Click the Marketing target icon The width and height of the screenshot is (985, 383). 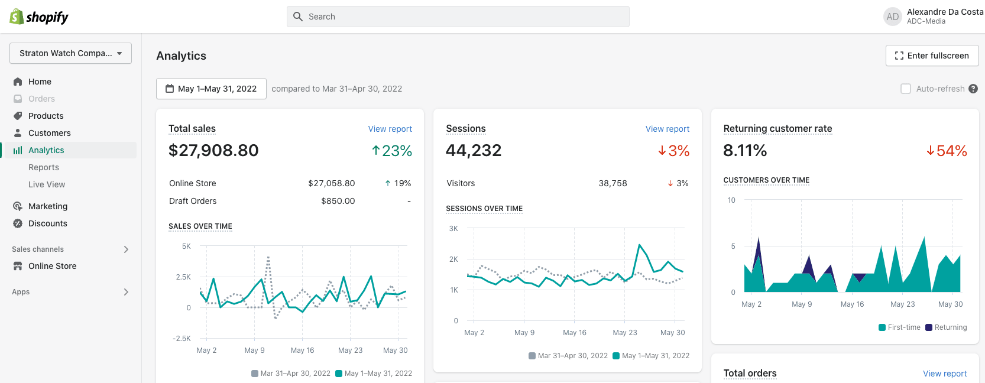[x=18, y=206]
